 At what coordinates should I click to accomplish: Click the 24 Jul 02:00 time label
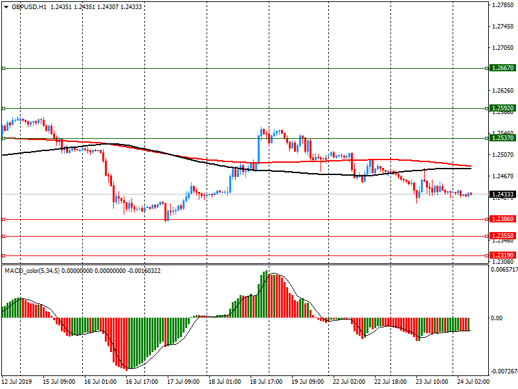473,381
